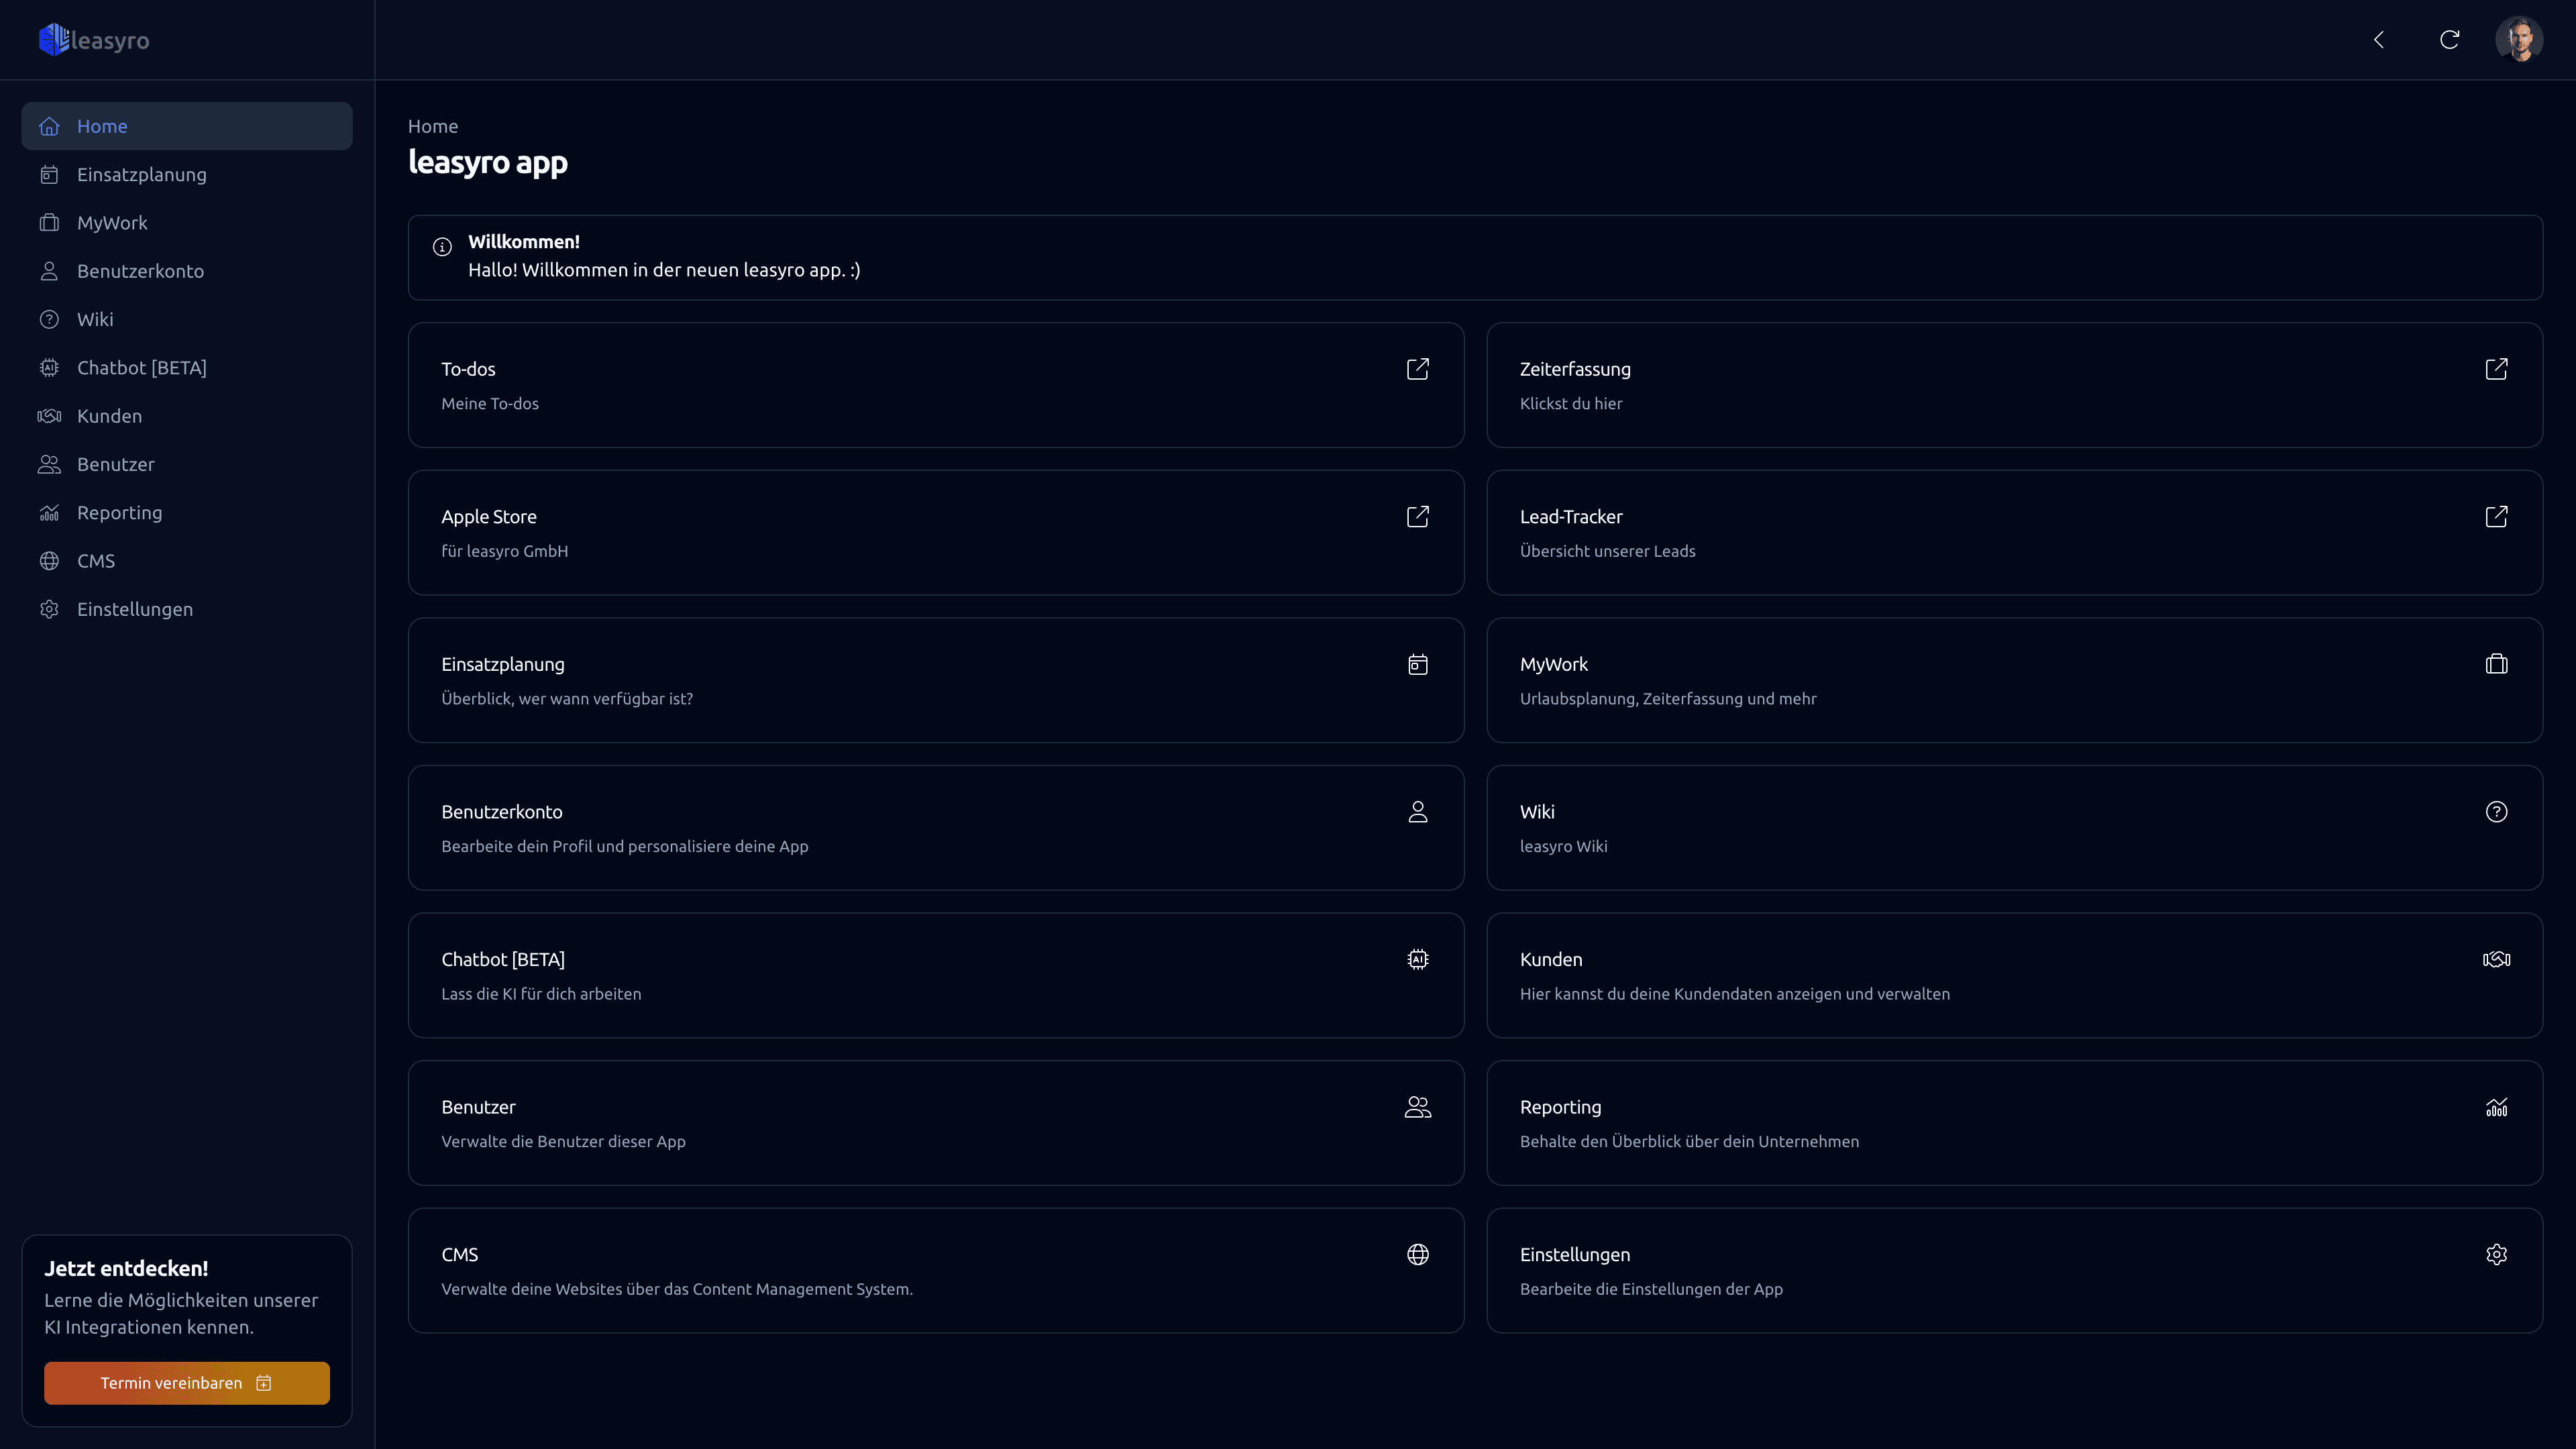Click the chart icon on Reporting card

(x=2496, y=1107)
